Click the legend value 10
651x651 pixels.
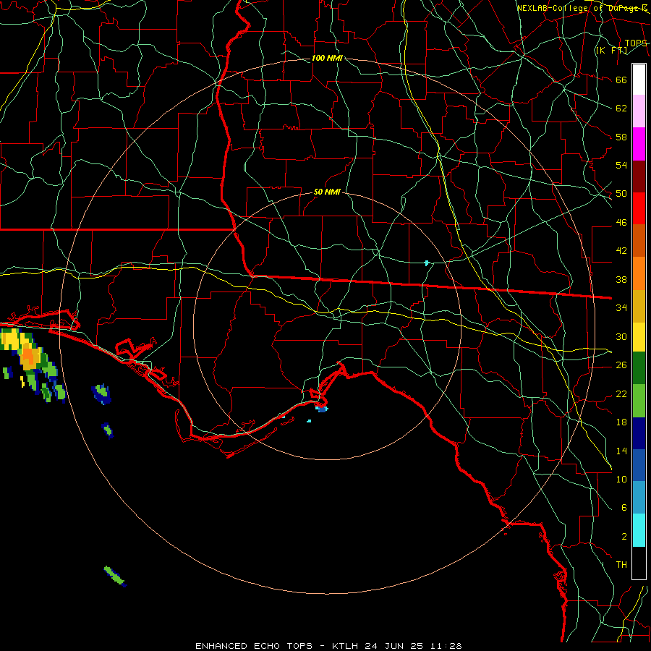pos(621,479)
